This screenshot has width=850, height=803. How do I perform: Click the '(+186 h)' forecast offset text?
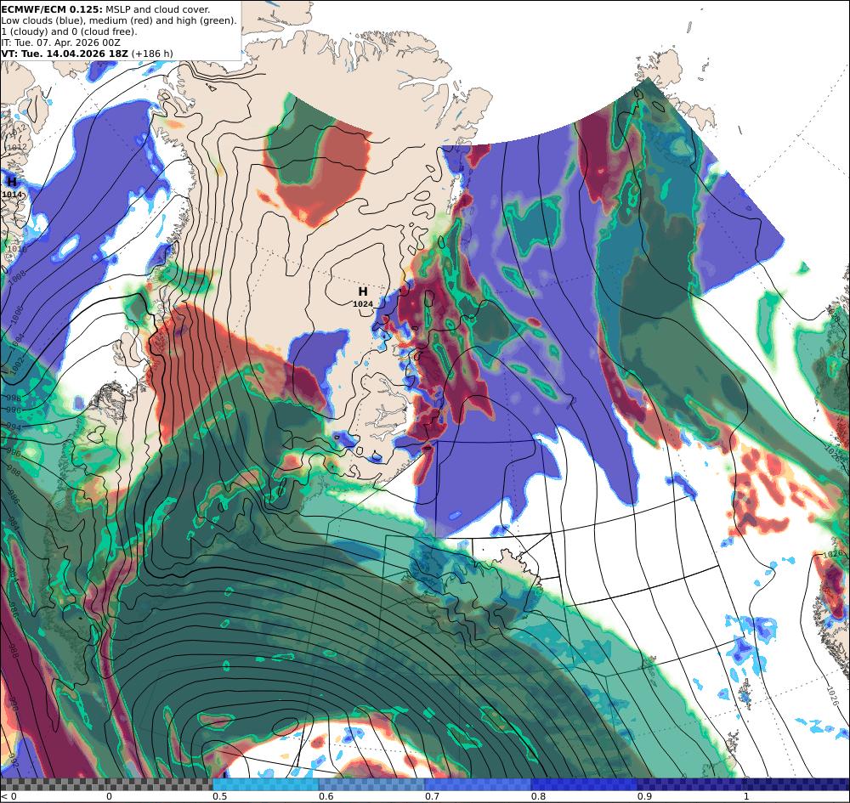[152, 54]
